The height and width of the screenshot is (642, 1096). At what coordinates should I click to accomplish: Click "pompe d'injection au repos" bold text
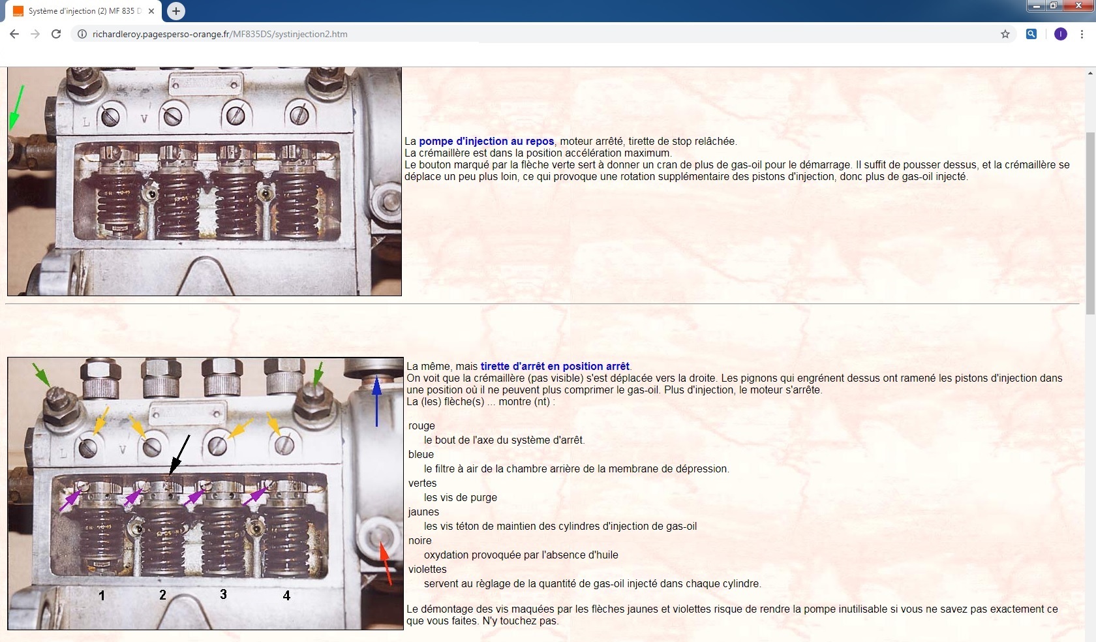[486, 141]
